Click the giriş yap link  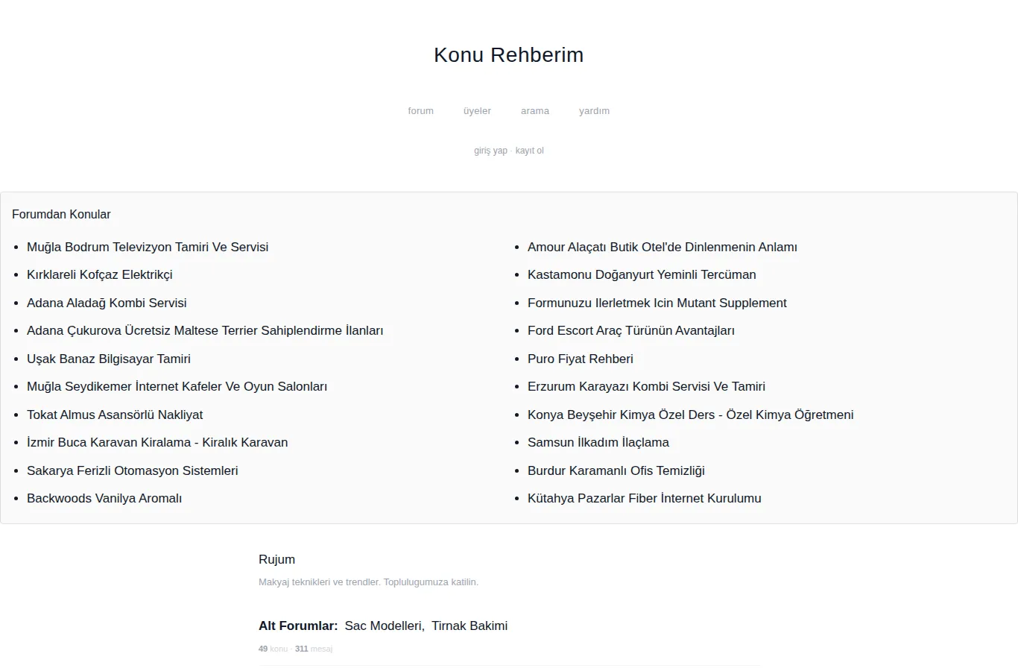click(490, 151)
